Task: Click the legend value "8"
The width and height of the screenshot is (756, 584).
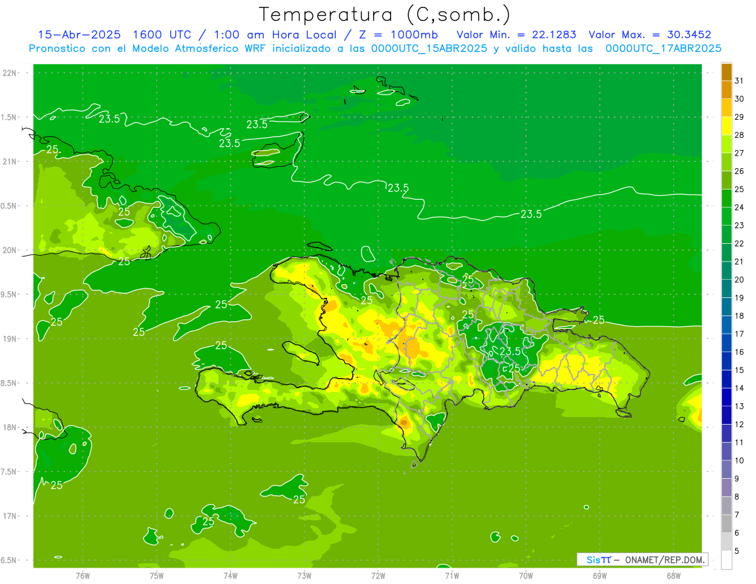Action: point(737,497)
